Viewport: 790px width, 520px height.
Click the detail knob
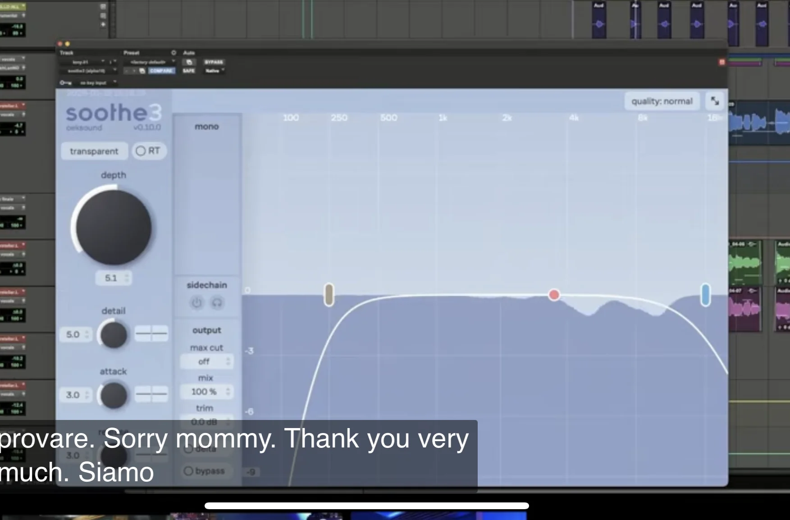[114, 334]
